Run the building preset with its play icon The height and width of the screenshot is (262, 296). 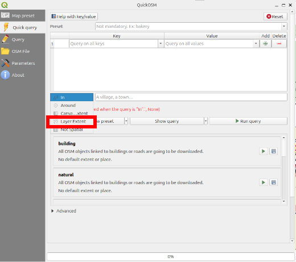click(264, 151)
